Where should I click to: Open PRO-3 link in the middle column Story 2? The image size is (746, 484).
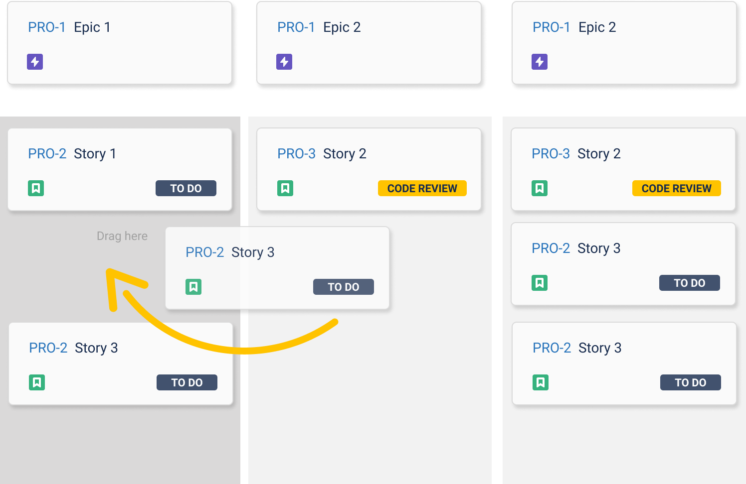297,154
